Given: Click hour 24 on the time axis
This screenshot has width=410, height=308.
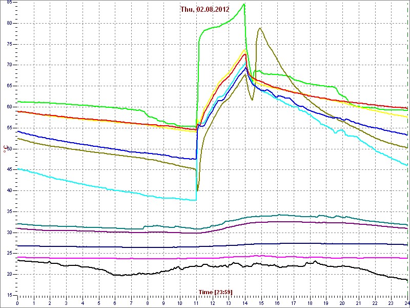Looking at the screenshot, I should pyautogui.click(x=406, y=303).
